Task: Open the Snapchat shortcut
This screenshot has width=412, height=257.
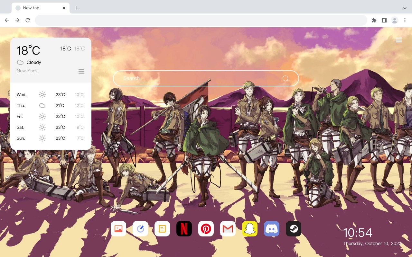Action: tap(250, 229)
